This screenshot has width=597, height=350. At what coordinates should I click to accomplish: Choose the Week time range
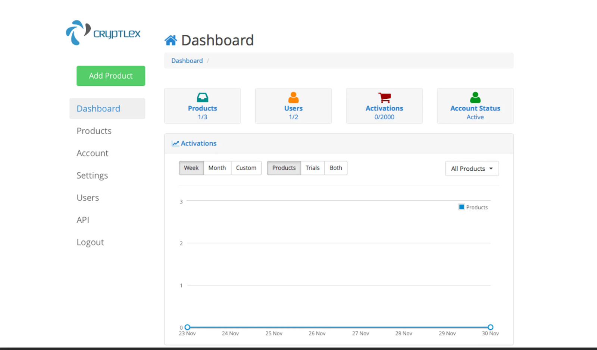click(191, 168)
